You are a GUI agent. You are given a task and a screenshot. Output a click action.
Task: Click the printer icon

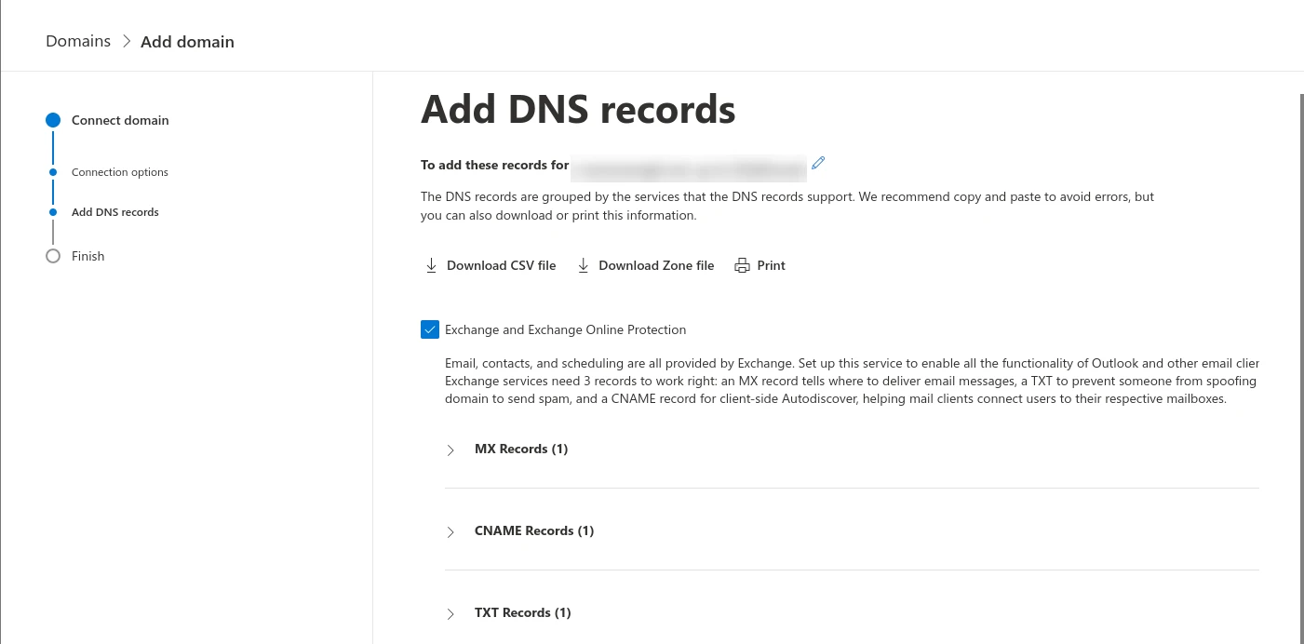click(x=742, y=265)
